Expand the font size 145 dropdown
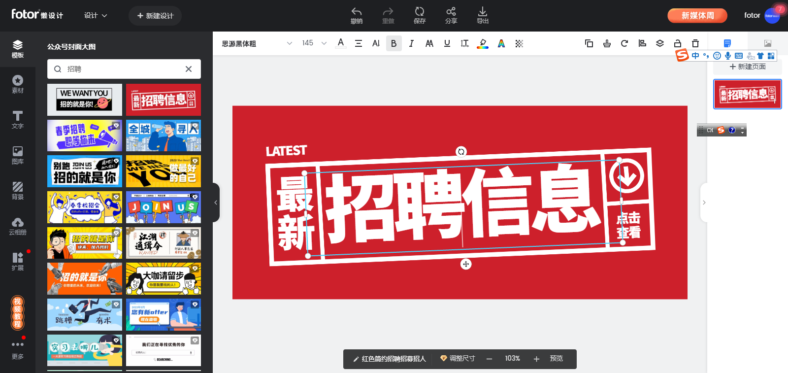The width and height of the screenshot is (788, 373). (324, 43)
